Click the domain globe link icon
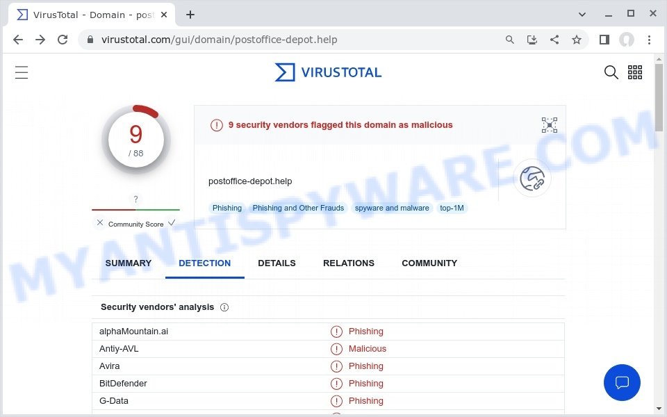The height and width of the screenshot is (417, 667). [x=532, y=179]
